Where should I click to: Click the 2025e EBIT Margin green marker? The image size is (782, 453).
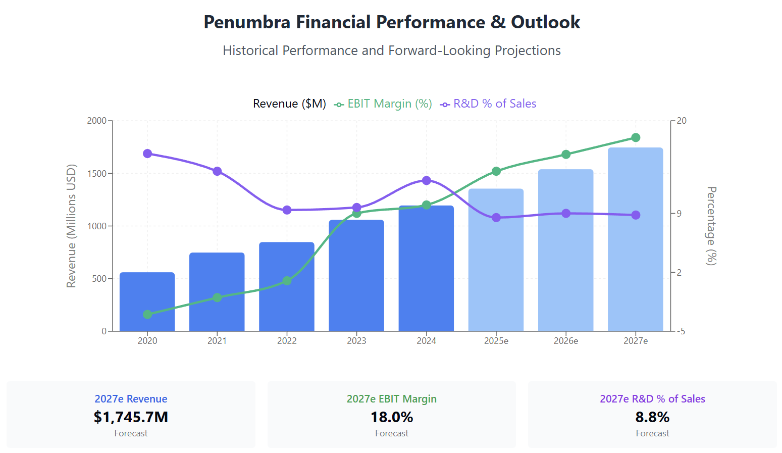496,171
